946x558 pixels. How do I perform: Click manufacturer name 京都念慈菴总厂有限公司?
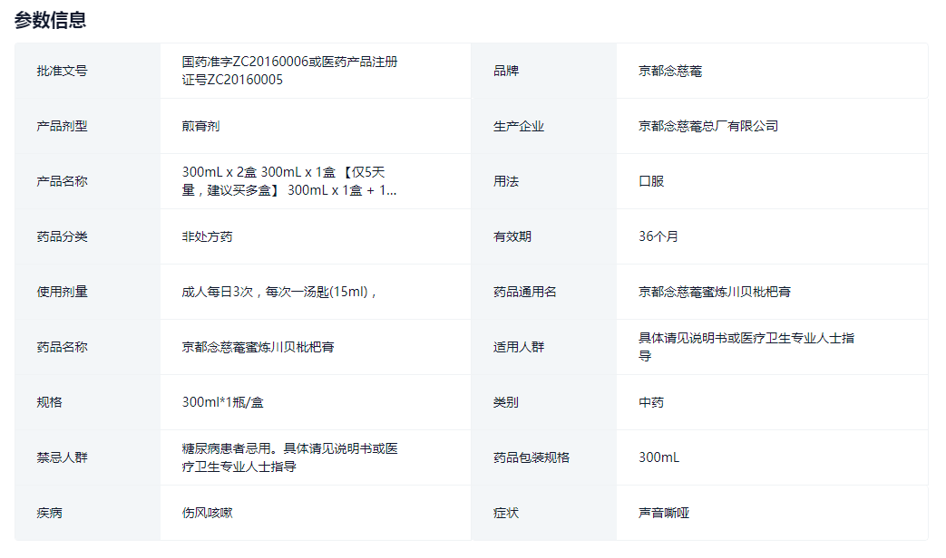[x=707, y=126]
